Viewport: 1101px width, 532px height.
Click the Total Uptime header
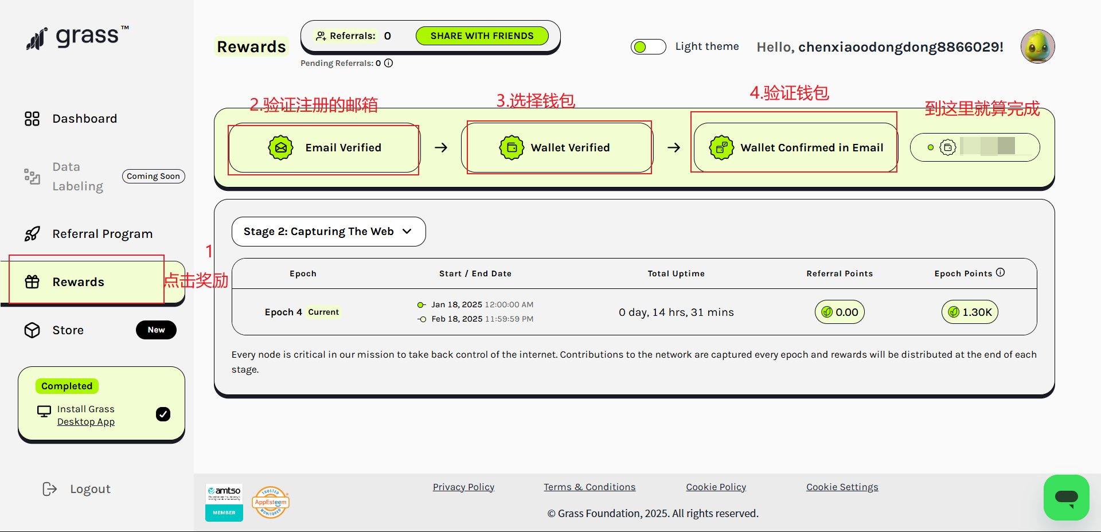tap(676, 273)
